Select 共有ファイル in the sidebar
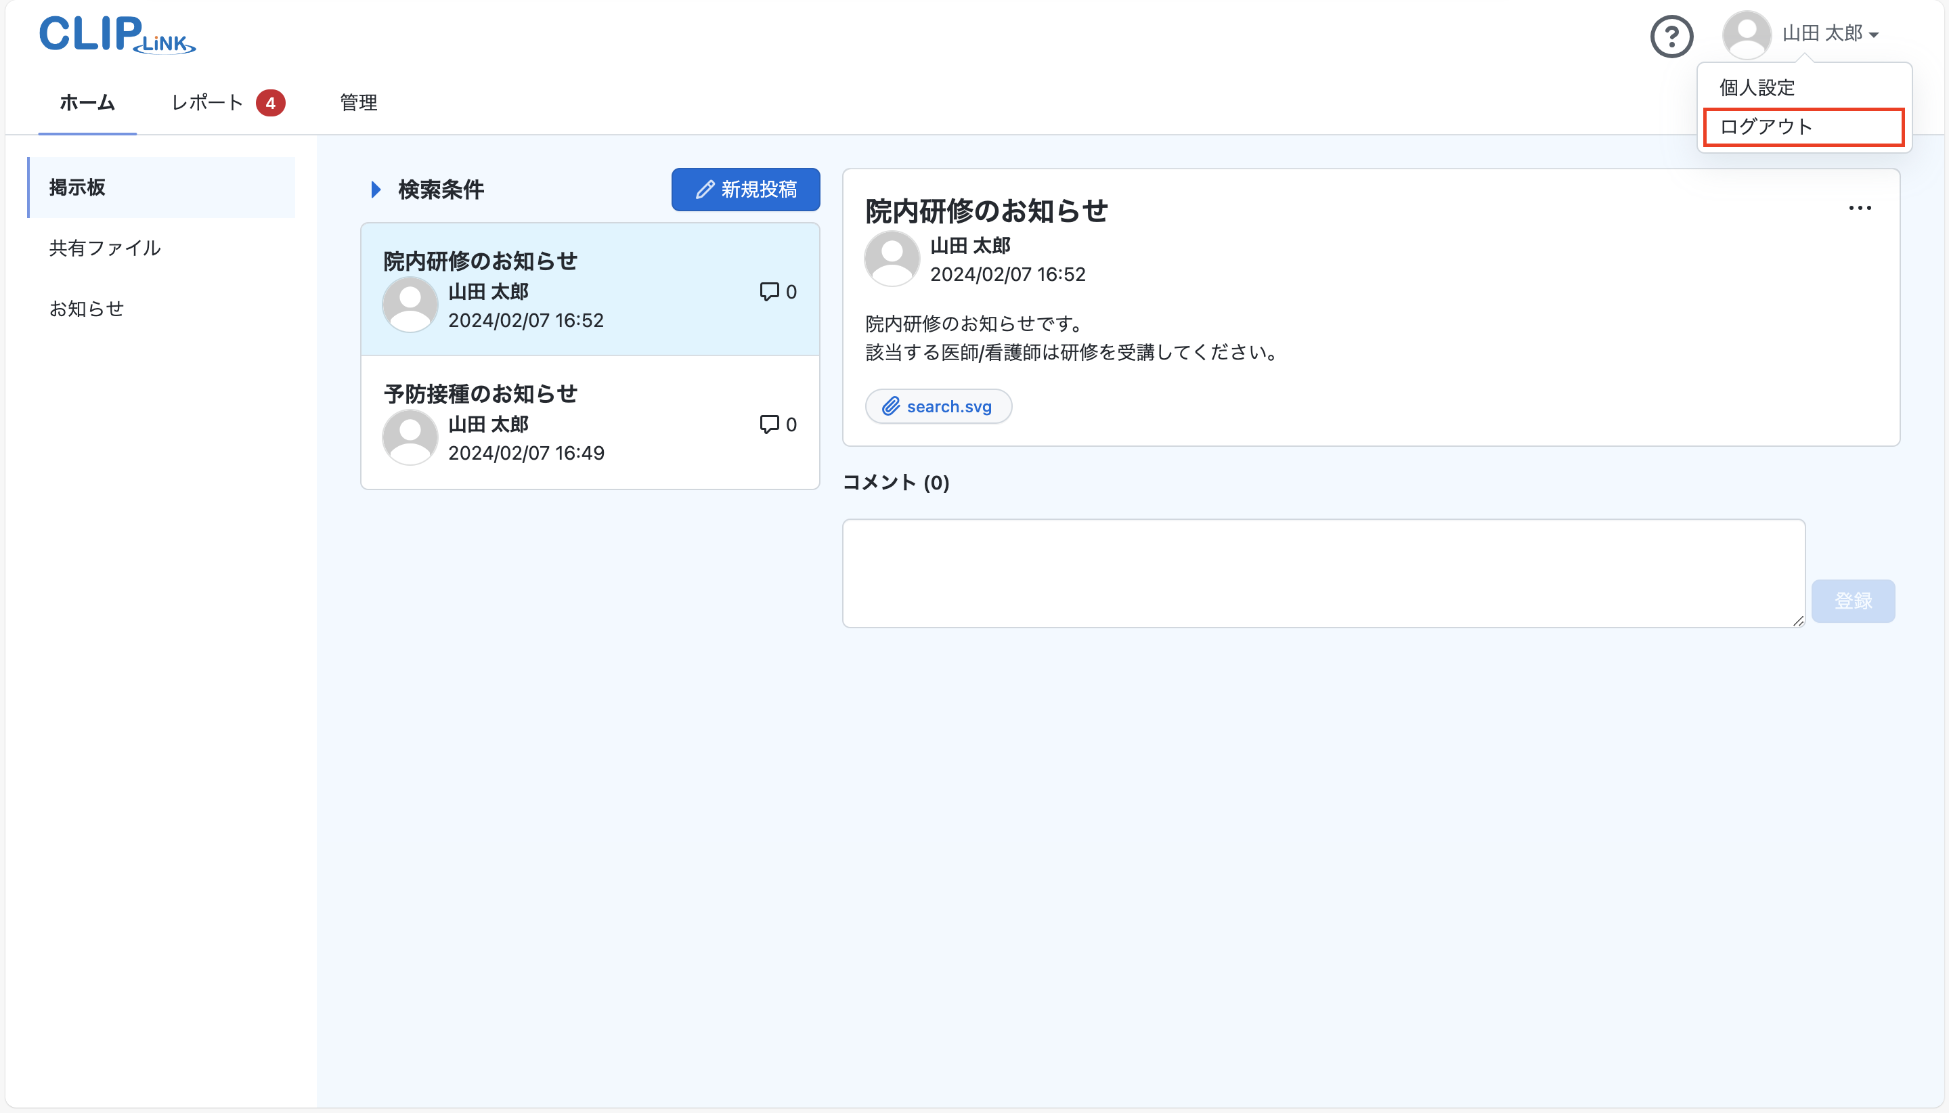This screenshot has width=1949, height=1113. tap(104, 248)
